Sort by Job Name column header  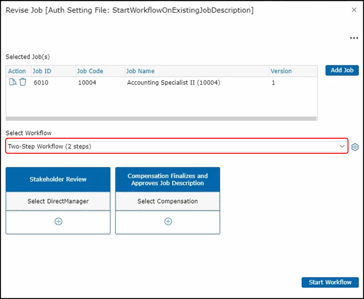pyautogui.click(x=141, y=71)
